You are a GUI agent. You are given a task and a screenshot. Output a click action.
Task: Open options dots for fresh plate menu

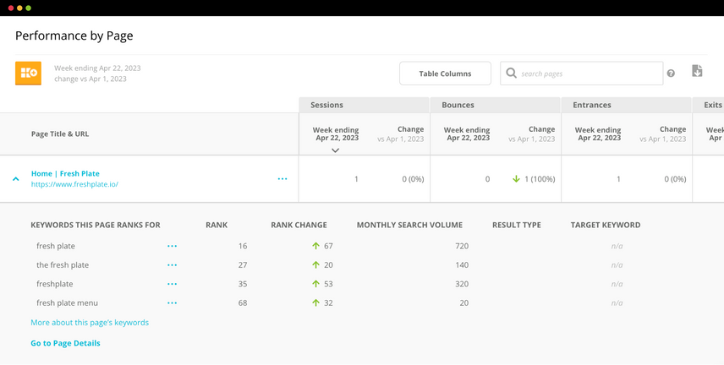pos(173,302)
